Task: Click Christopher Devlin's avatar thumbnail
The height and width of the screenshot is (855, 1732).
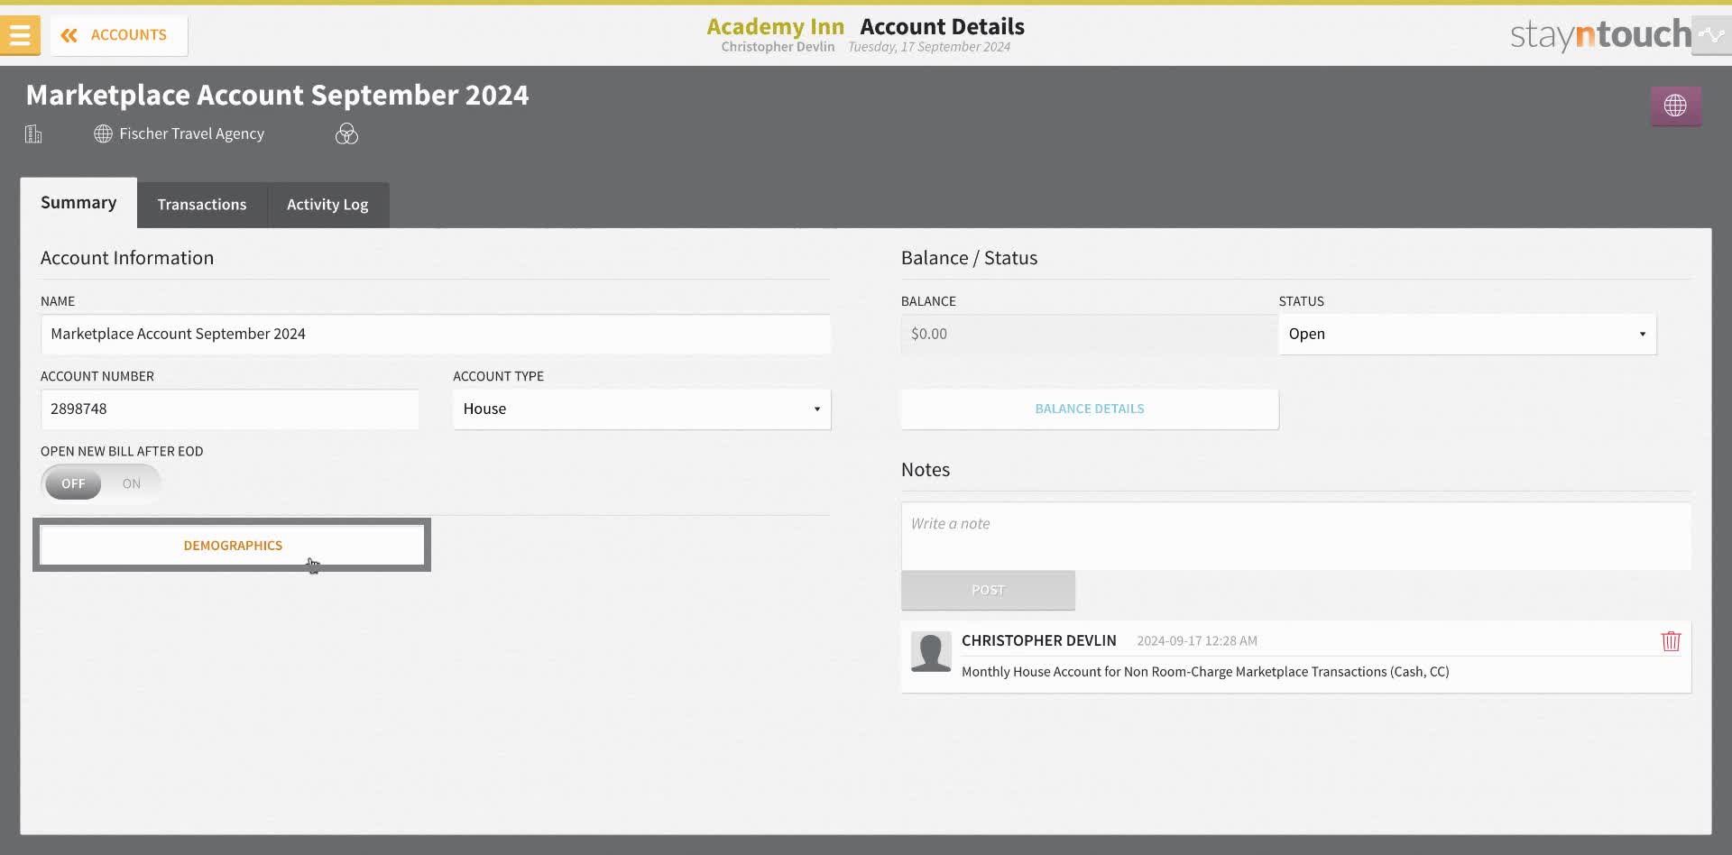Action: (931, 651)
